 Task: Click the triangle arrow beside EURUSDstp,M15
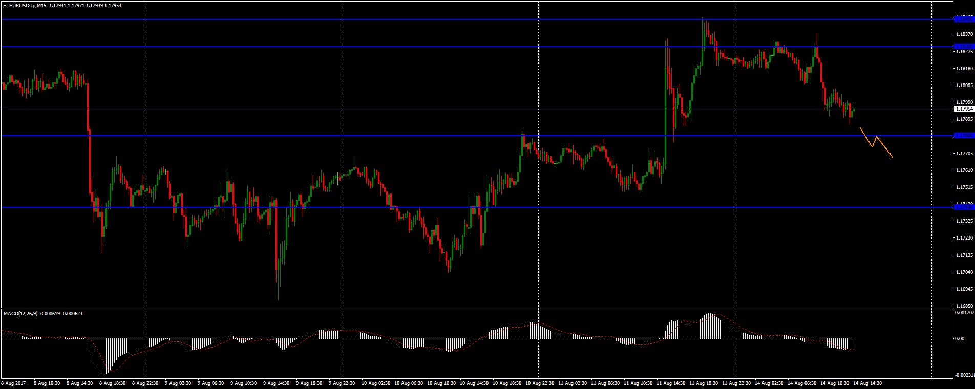click(x=5, y=5)
